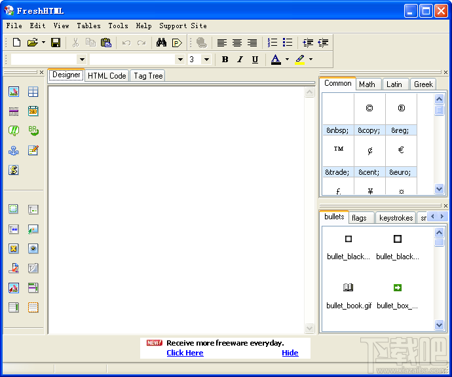Expand the highlight color arrow
Screen dimensions: 452x377
point(311,60)
